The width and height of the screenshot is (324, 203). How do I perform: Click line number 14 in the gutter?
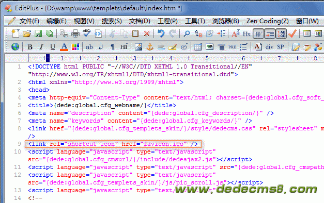(18, 198)
